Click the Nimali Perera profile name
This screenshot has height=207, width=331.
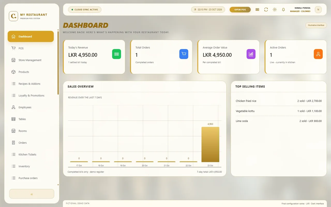click(x=302, y=8)
